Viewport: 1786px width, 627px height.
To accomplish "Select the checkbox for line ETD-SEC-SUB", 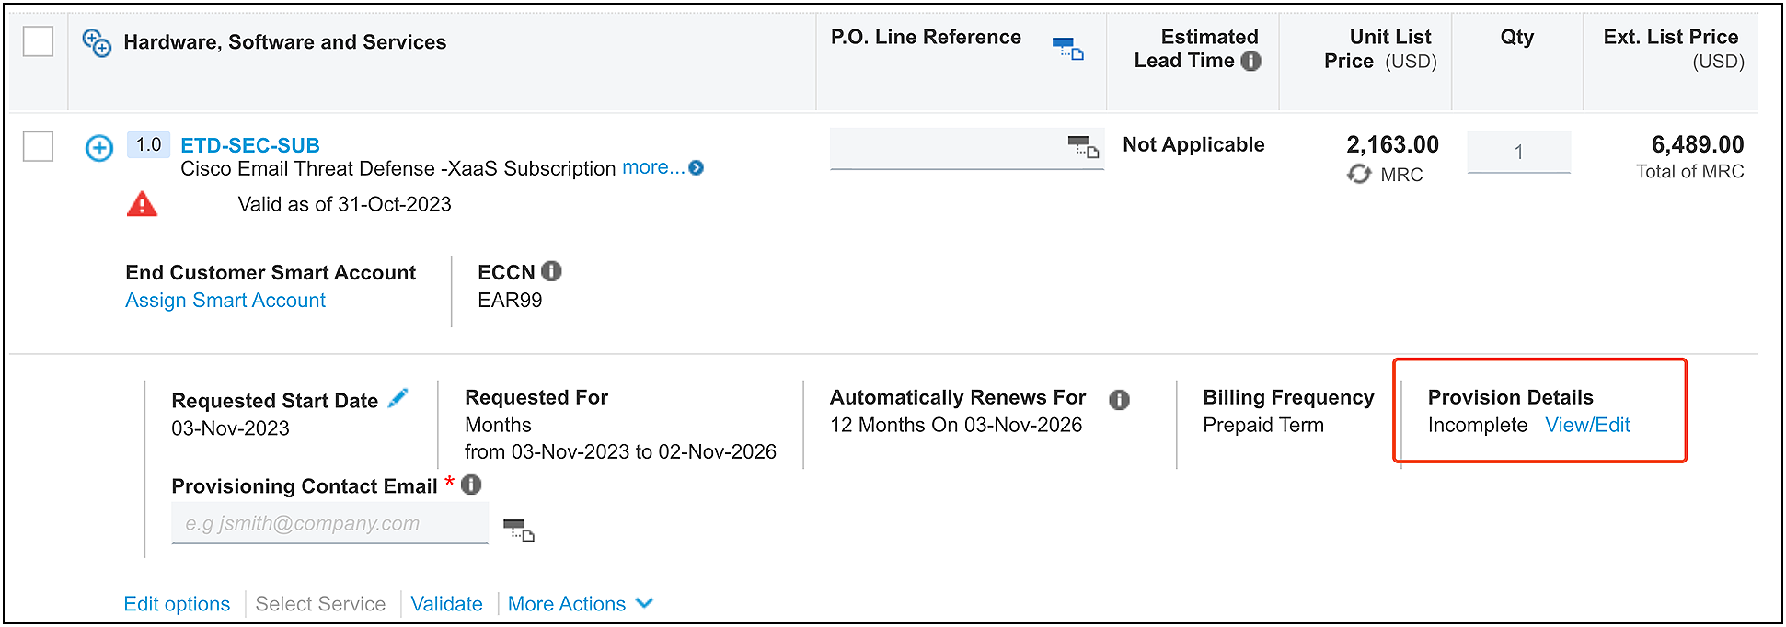I will [37, 147].
